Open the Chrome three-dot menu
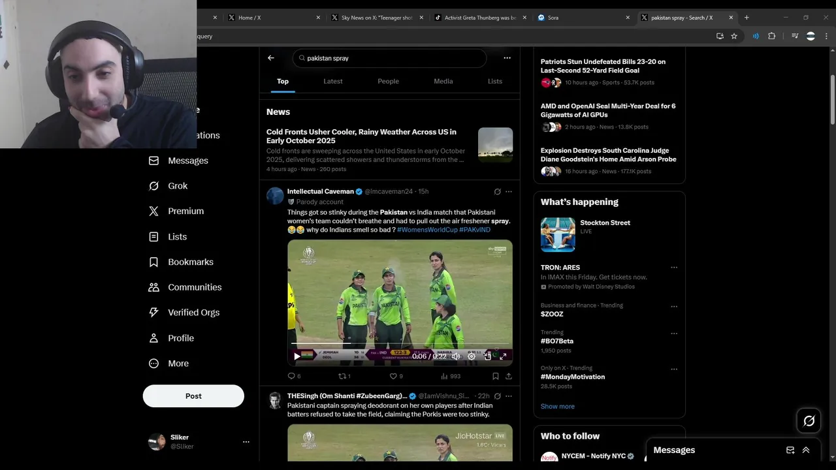Screen dimensions: 836x470 pos(826,37)
